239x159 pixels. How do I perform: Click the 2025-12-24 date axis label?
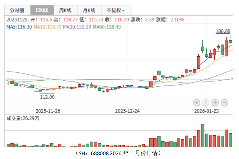pyautogui.click(x=127, y=111)
